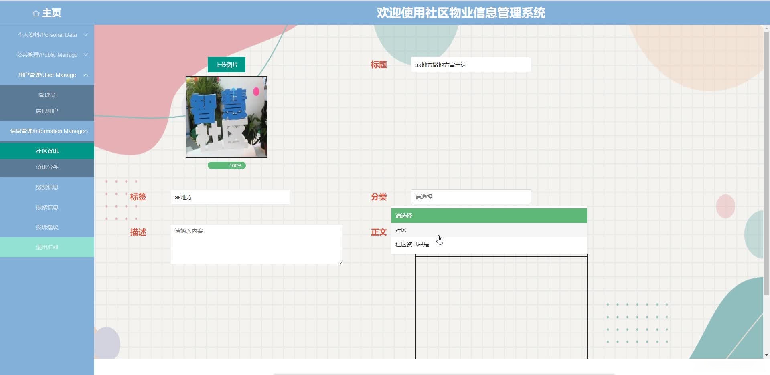Open the 缴费信息 page

point(47,187)
